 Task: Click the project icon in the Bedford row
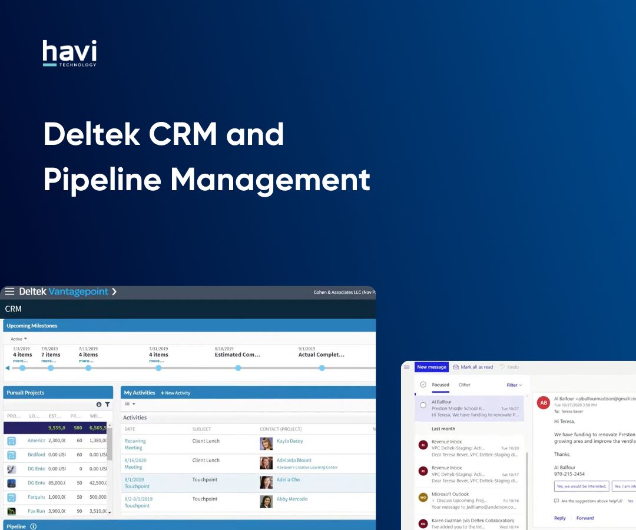point(11,455)
